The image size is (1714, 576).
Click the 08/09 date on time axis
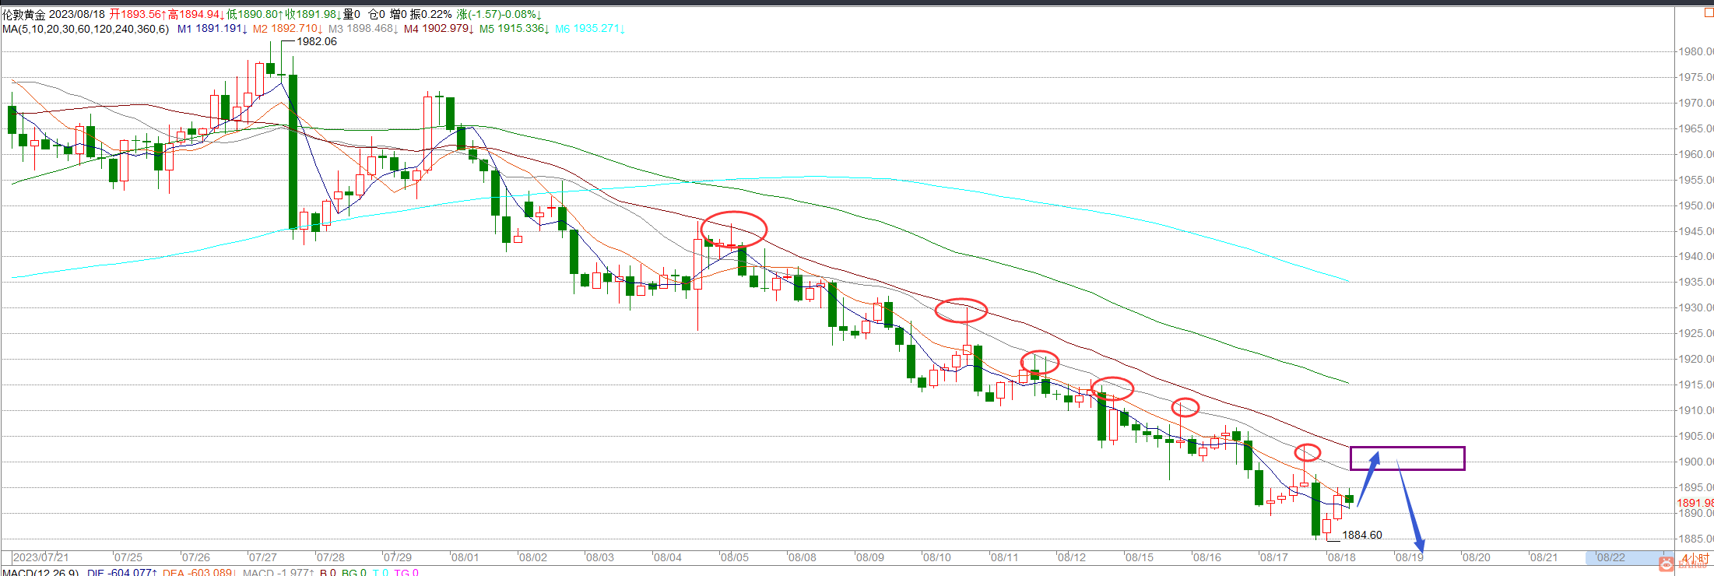click(869, 557)
